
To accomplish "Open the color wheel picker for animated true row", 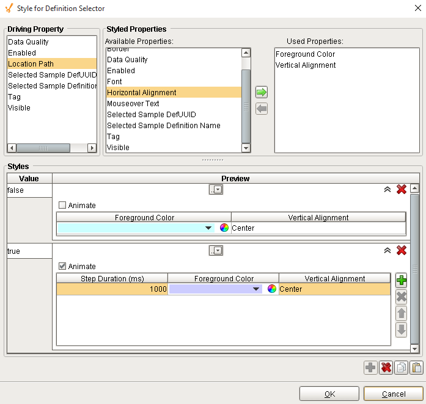I will click(272, 289).
